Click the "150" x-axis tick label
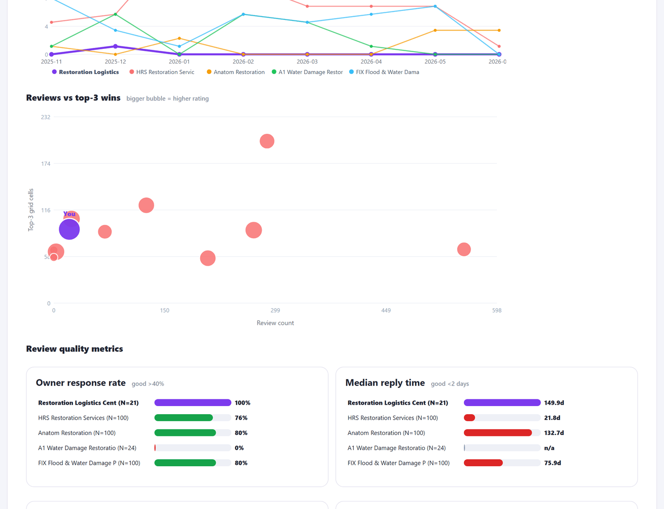 pyautogui.click(x=165, y=310)
